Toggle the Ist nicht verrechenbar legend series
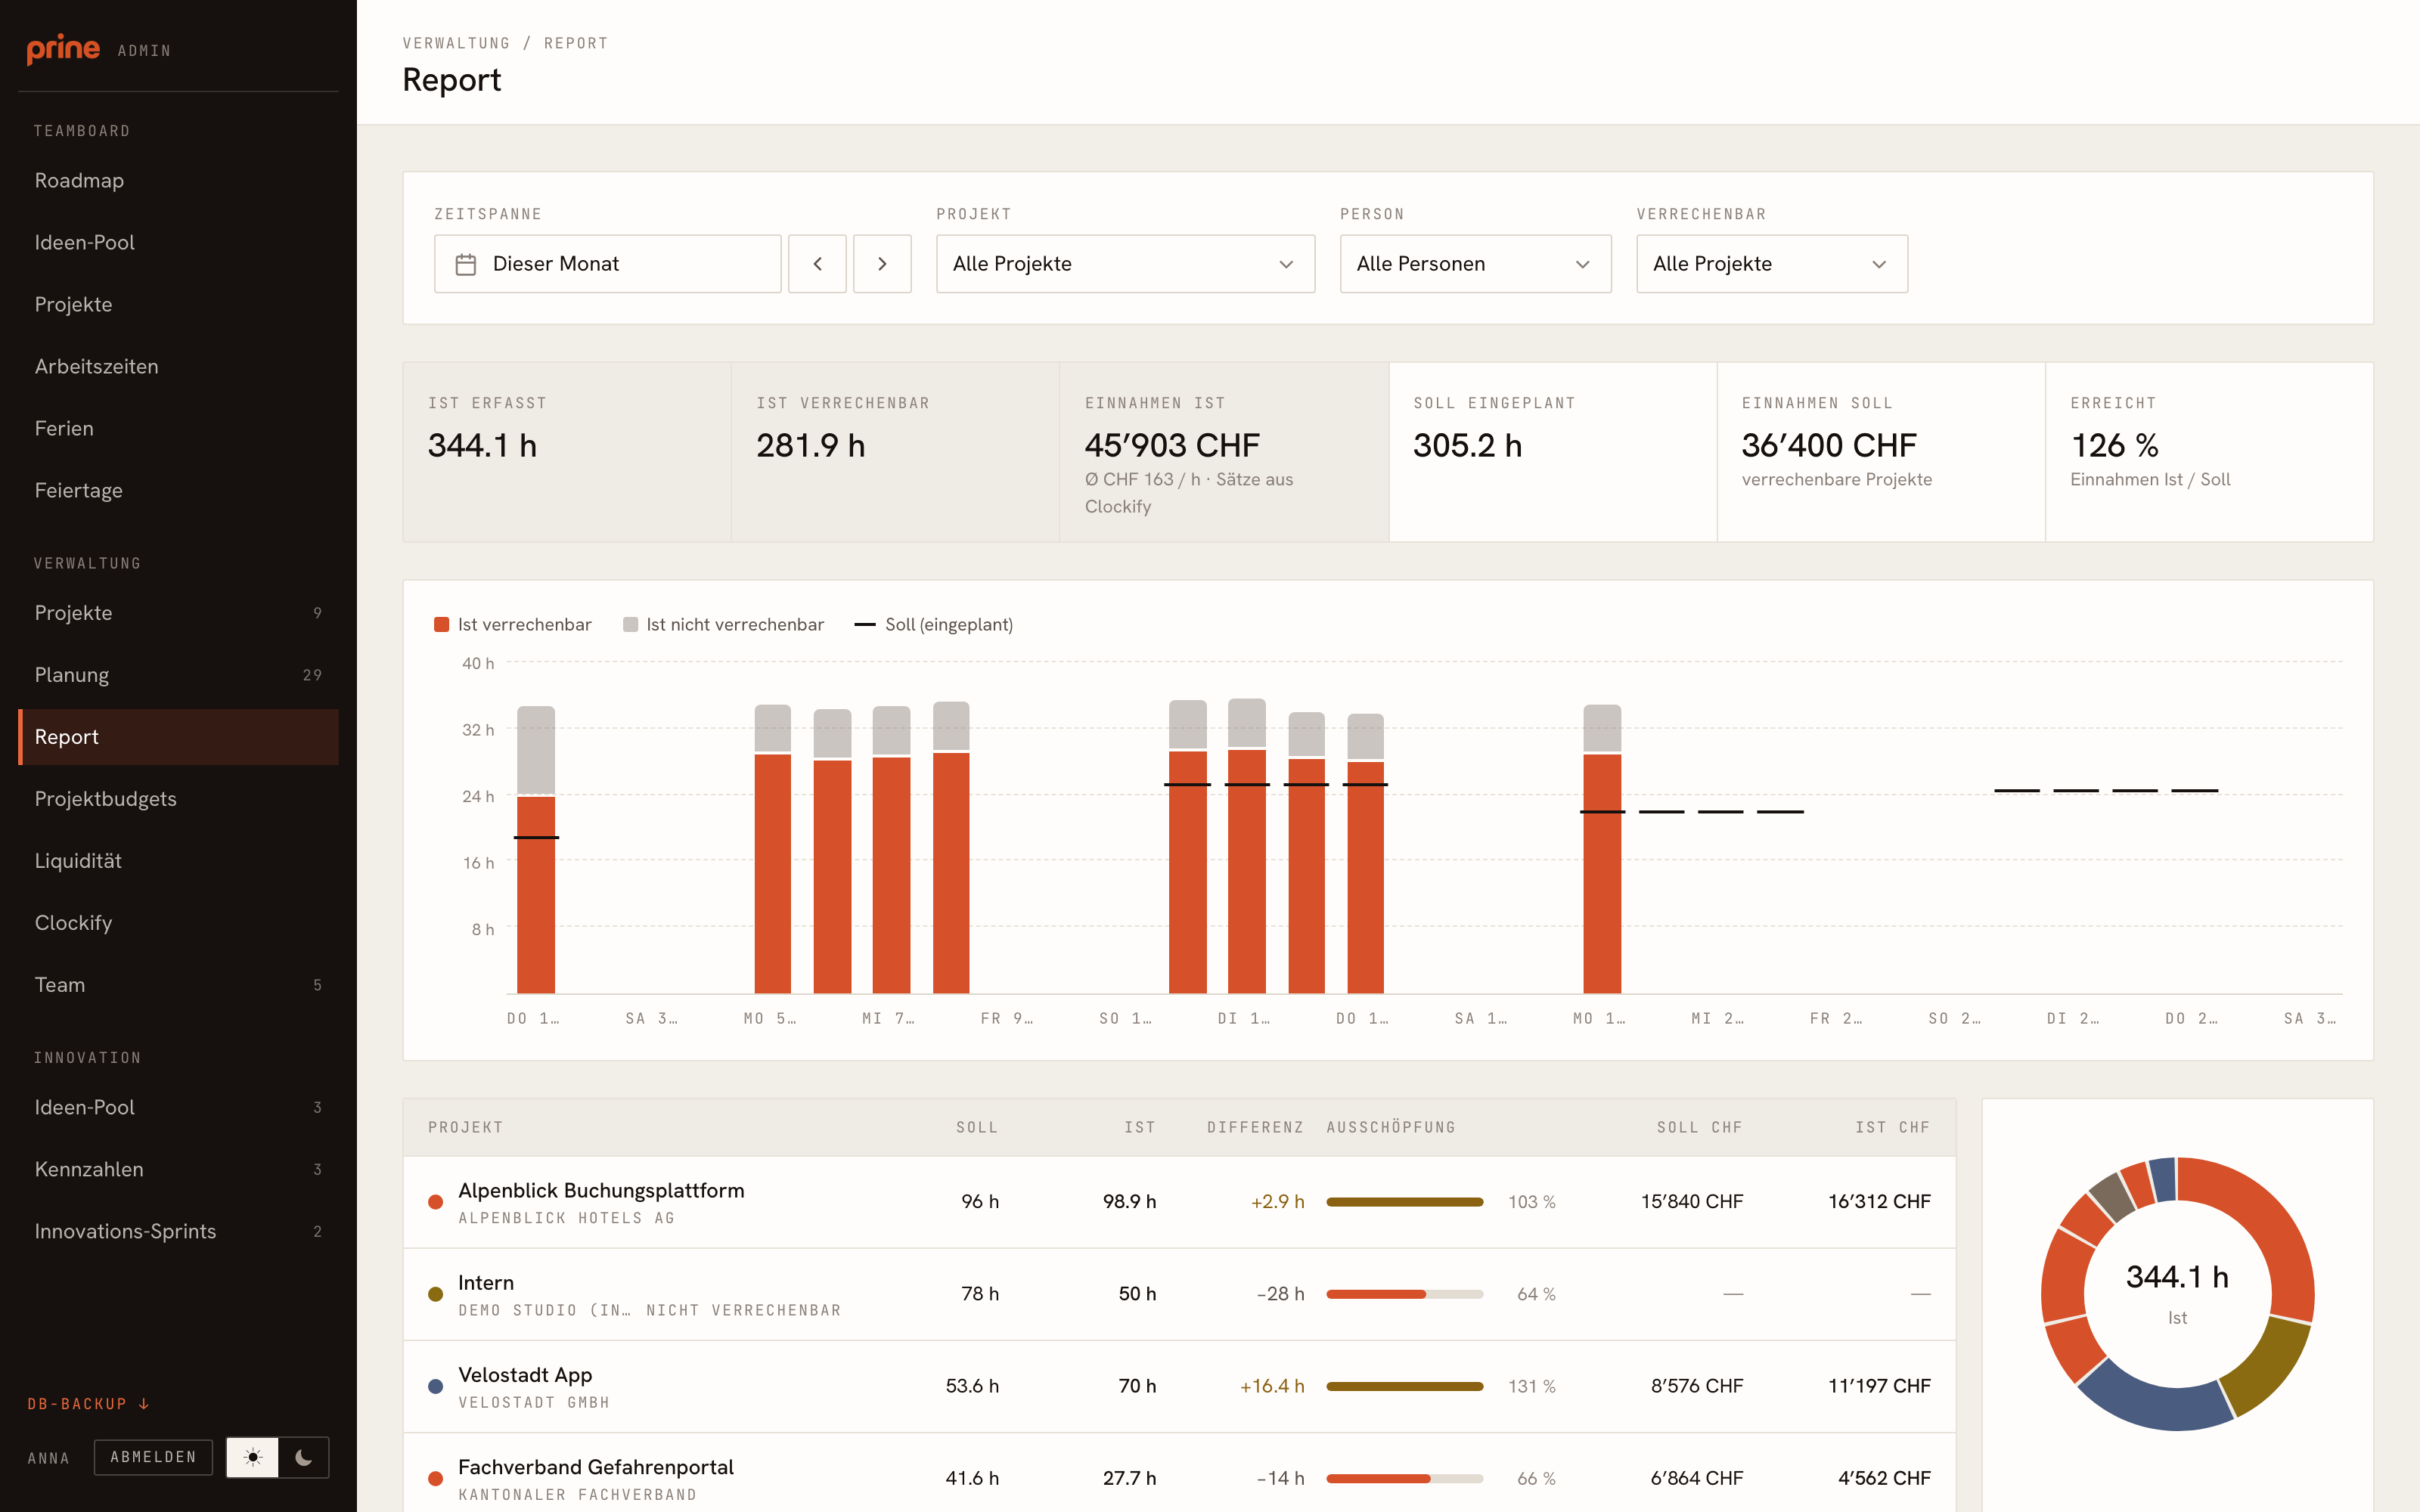The height and width of the screenshot is (1512, 2420). click(723, 624)
